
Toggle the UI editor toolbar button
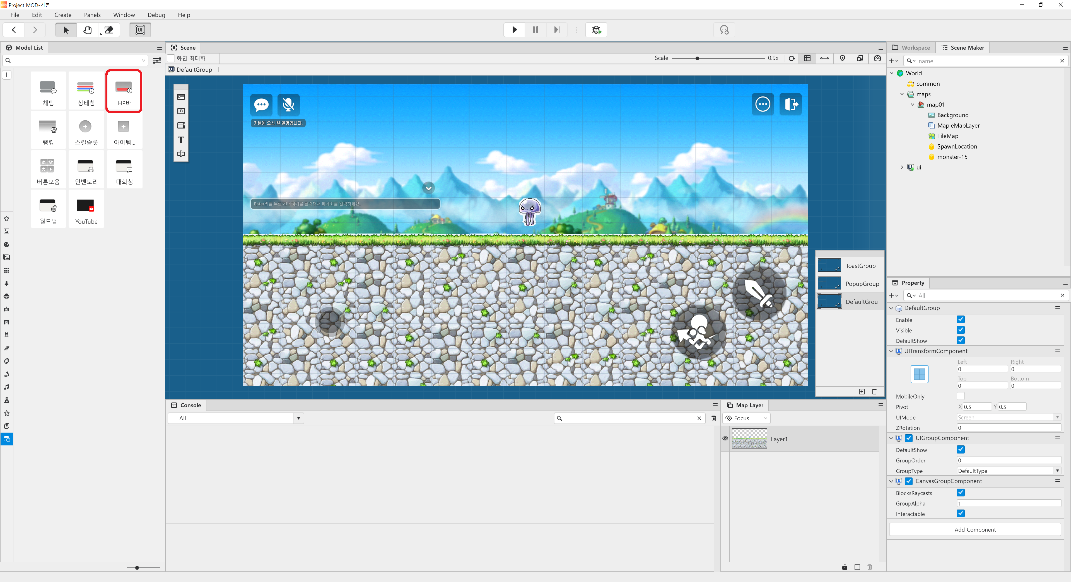[x=140, y=30]
